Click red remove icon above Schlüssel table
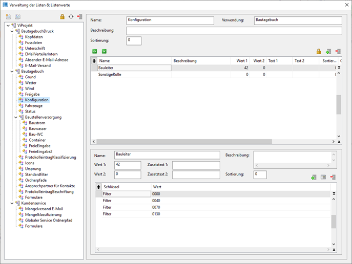The image size is (352, 264). (x=333, y=177)
